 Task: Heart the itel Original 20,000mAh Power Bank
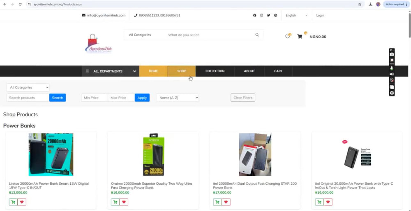[x=328, y=202]
